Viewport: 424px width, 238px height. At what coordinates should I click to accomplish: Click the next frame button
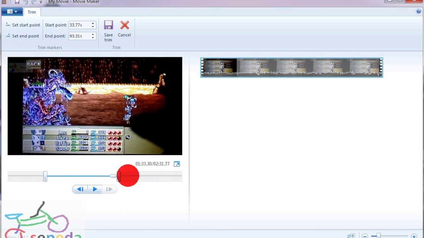coord(109,189)
